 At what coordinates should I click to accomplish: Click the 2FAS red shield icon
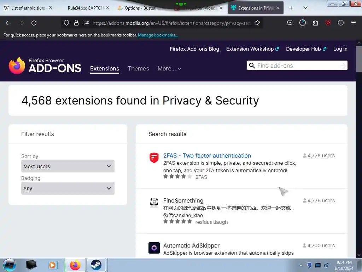pyautogui.click(x=154, y=158)
